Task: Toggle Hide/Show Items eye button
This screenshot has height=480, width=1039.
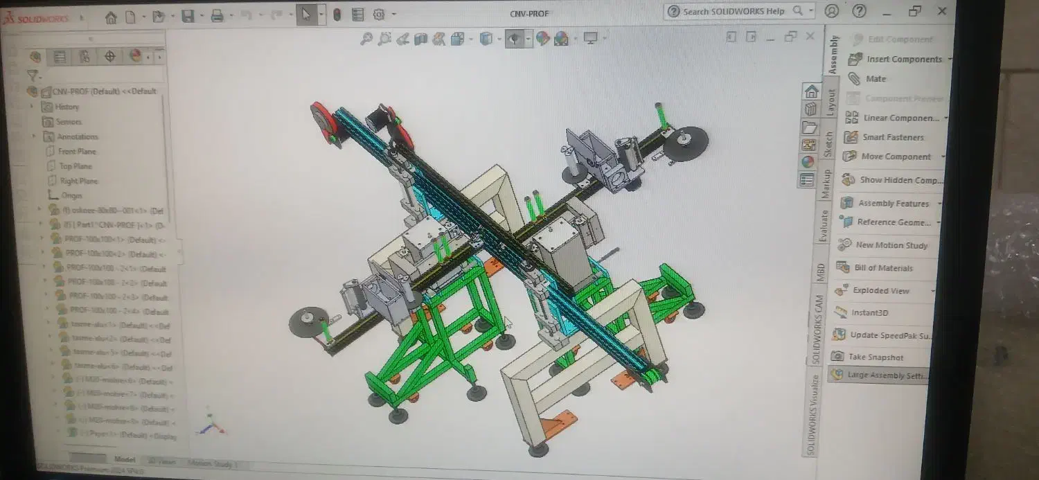Action: pyautogui.click(x=514, y=39)
